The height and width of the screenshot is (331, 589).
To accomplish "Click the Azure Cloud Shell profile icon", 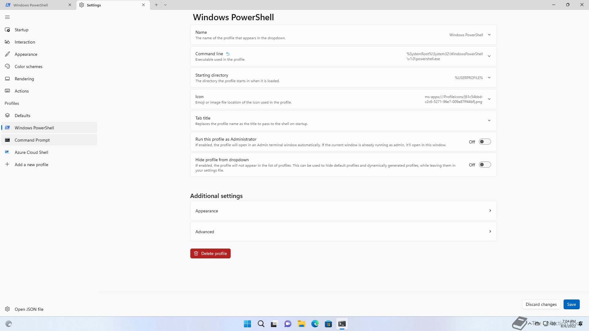I will tap(7, 152).
